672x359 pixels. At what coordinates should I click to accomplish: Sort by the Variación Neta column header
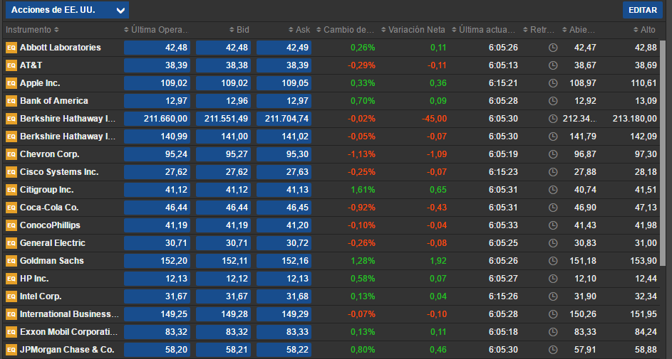tap(413, 30)
